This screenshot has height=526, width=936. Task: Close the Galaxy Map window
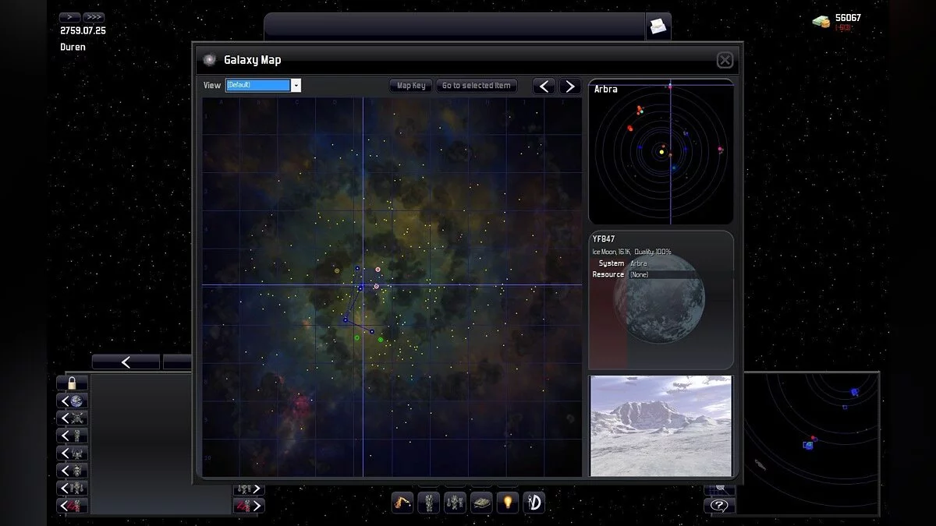(725, 60)
